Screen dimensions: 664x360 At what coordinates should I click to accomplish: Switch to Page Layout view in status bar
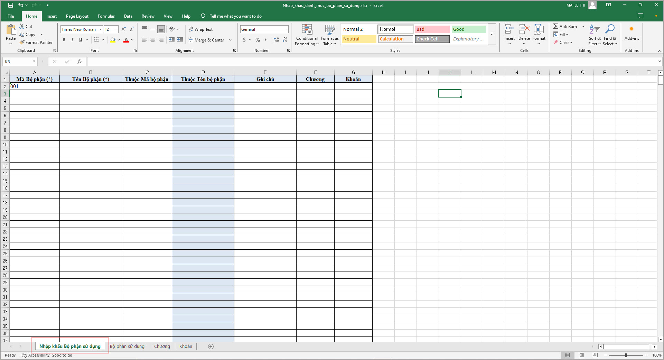(581, 355)
